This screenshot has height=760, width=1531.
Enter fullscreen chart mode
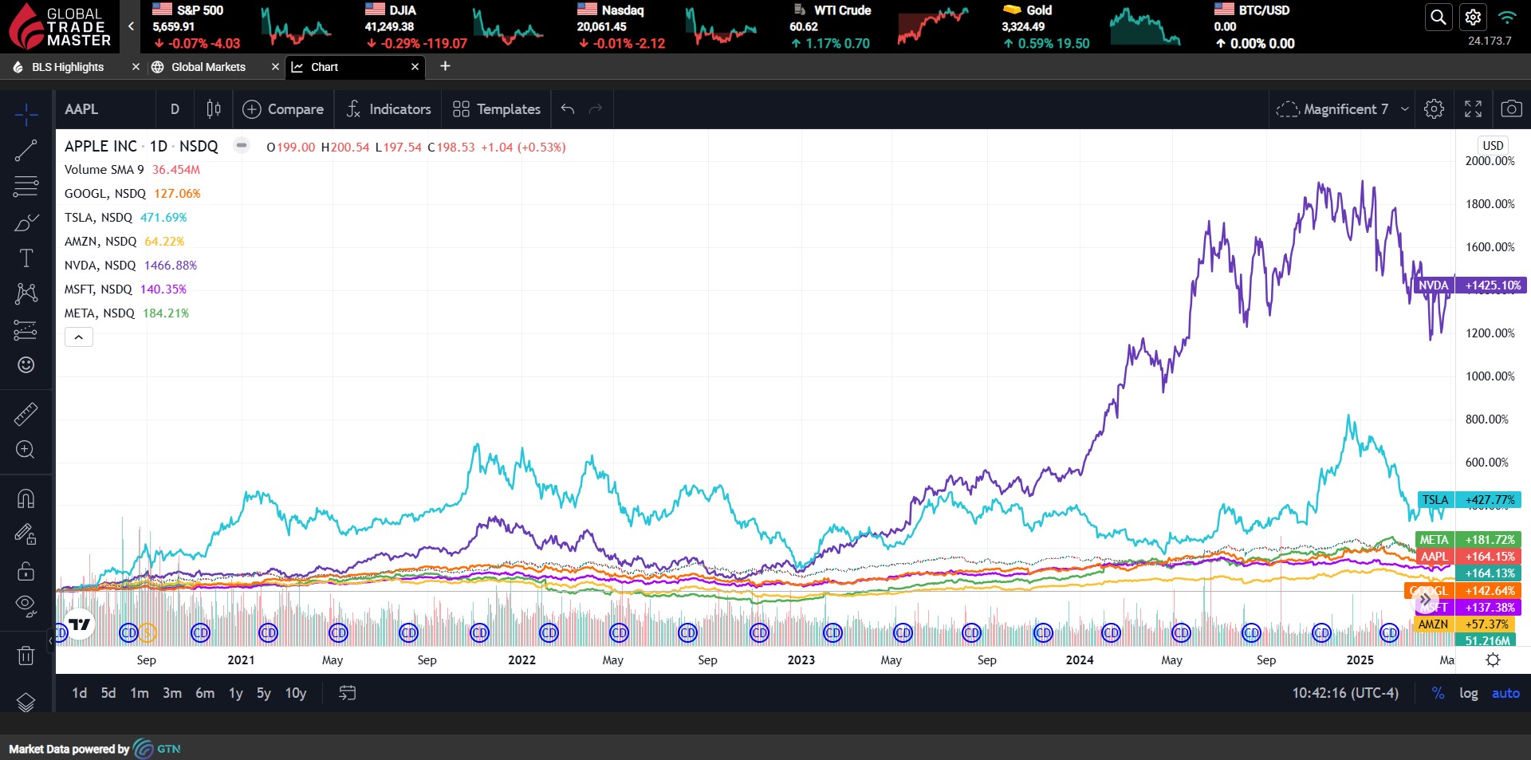click(1473, 109)
